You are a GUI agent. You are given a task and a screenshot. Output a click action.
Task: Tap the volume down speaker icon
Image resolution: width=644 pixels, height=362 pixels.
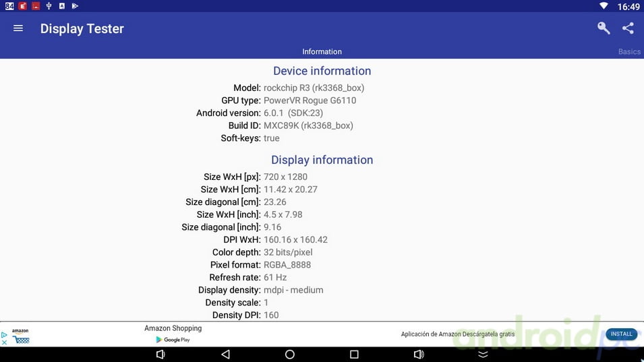160,355
